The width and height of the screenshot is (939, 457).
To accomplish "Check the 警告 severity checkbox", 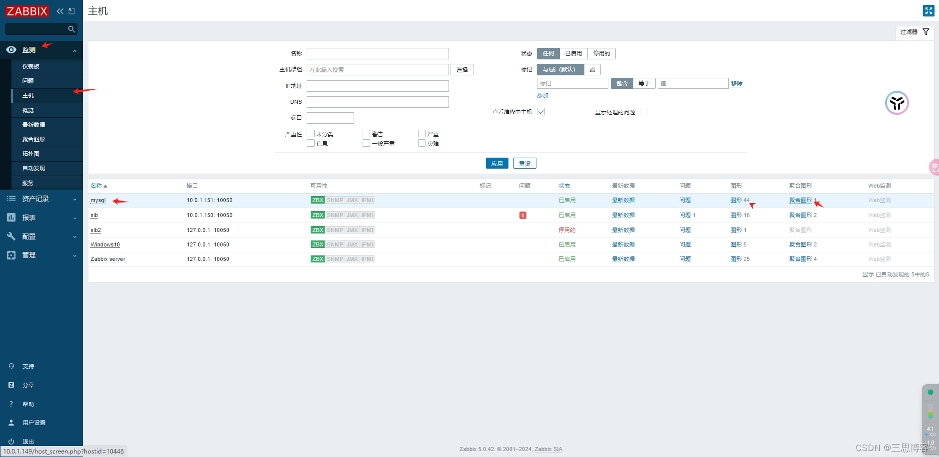I will point(366,134).
